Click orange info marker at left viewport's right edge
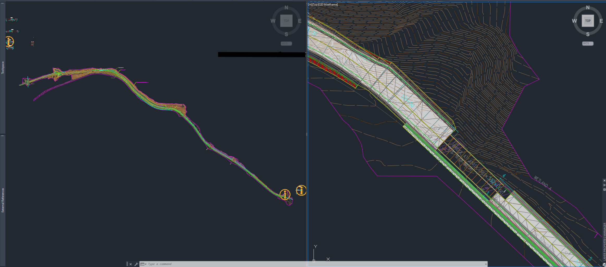Image resolution: width=606 pixels, height=267 pixels. coord(301,190)
